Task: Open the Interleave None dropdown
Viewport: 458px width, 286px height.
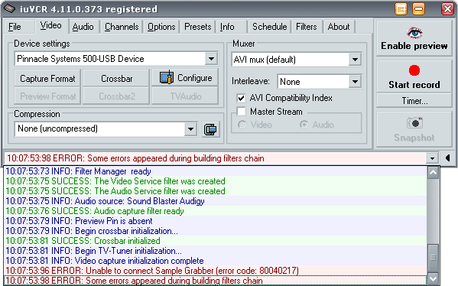Action: (x=355, y=82)
